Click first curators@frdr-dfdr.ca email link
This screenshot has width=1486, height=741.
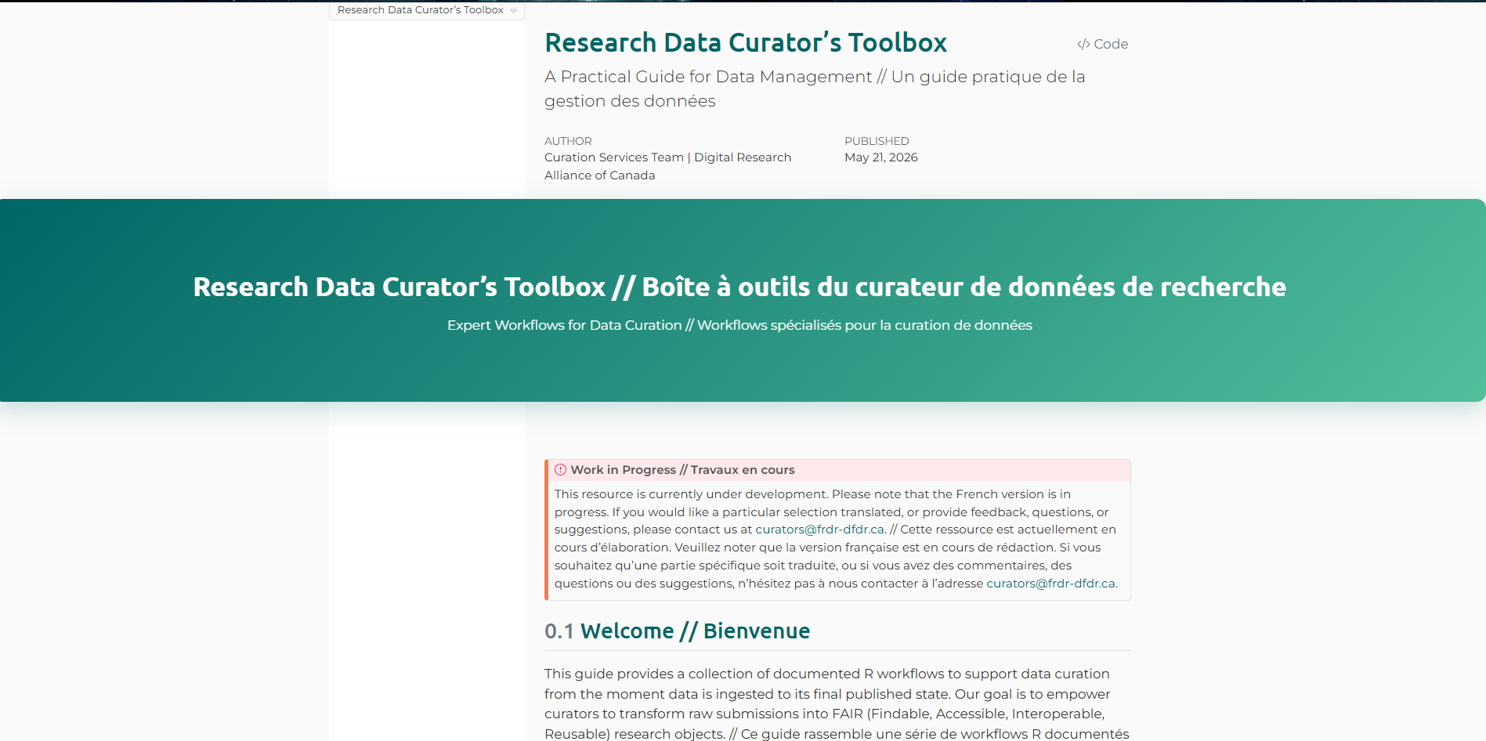pos(820,530)
